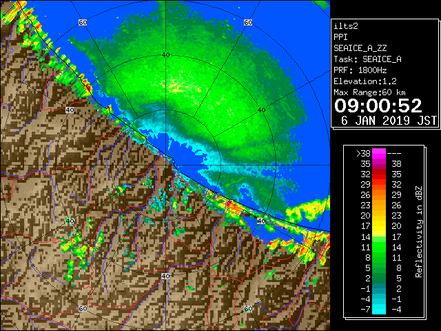Click the radar center at the crosshair intersection
Screen dimensions: 441x331
[x=165, y=165]
